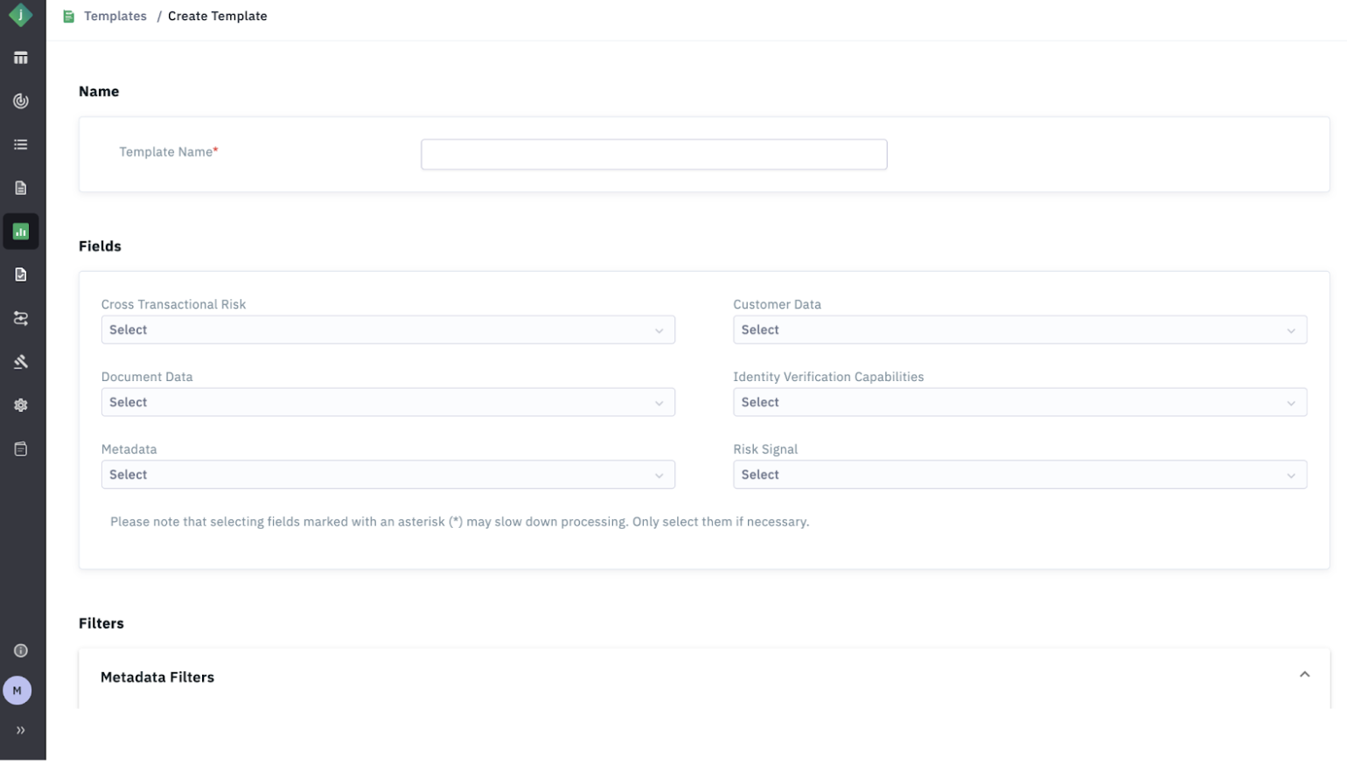
Task: Open Identity Verification Capabilities dropdown
Action: click(x=1020, y=403)
